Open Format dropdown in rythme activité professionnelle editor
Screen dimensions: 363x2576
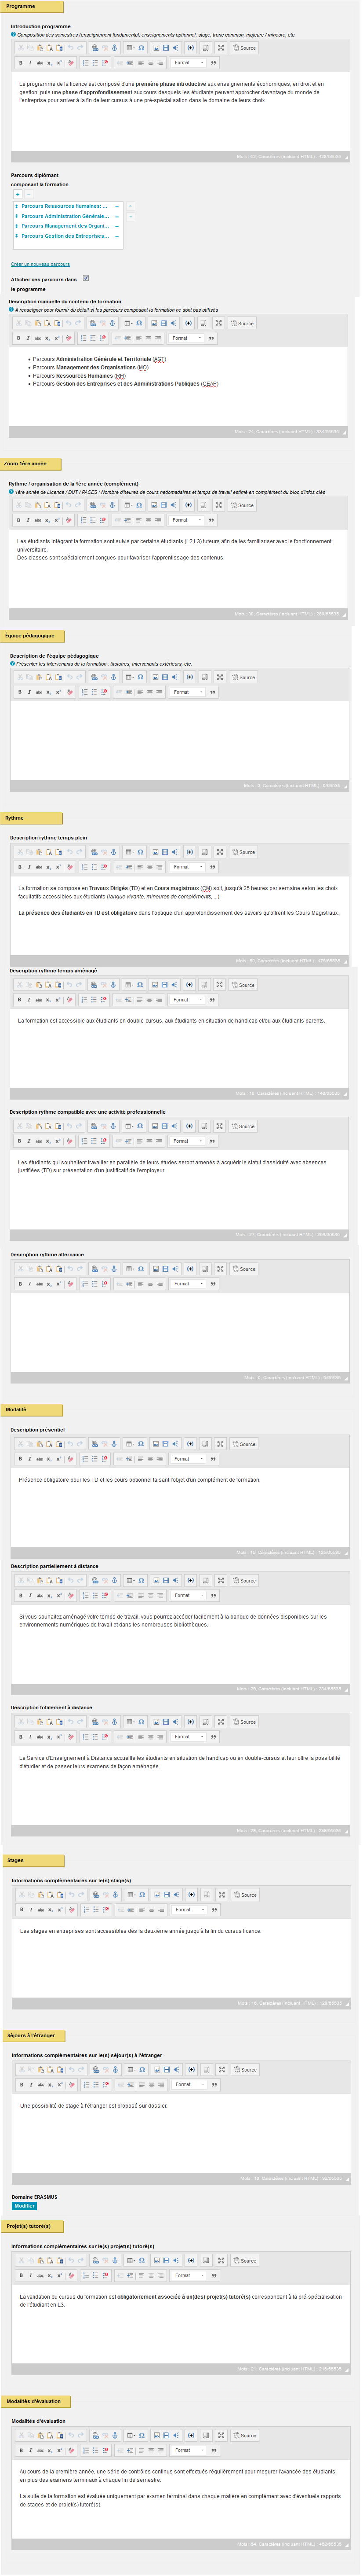(x=186, y=1141)
